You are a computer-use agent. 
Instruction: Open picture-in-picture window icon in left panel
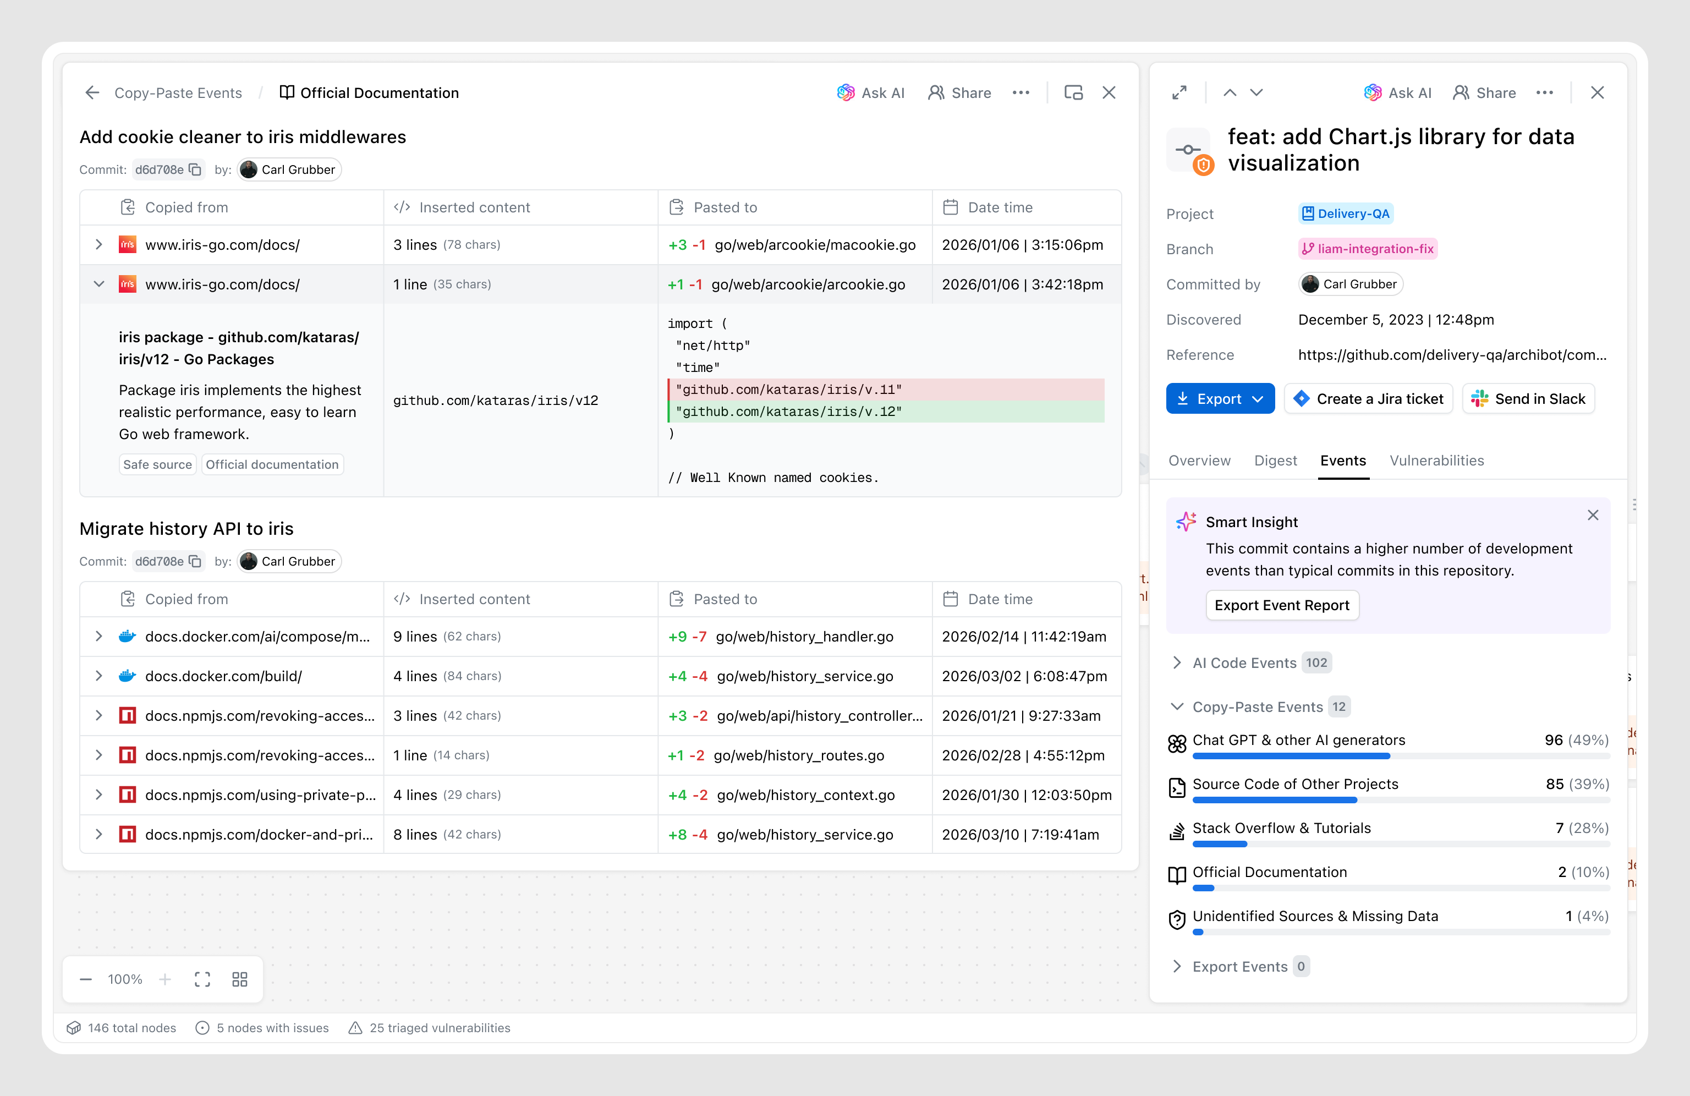point(1073,93)
